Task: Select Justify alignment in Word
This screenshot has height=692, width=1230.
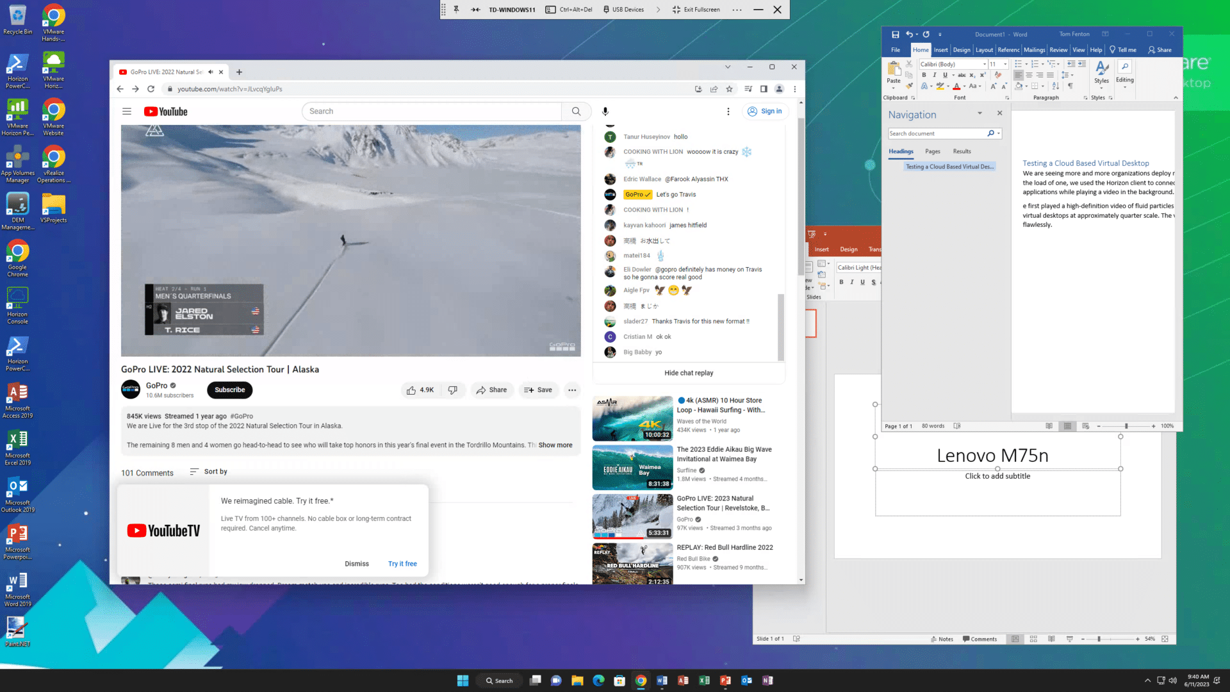Action: coord(1050,75)
